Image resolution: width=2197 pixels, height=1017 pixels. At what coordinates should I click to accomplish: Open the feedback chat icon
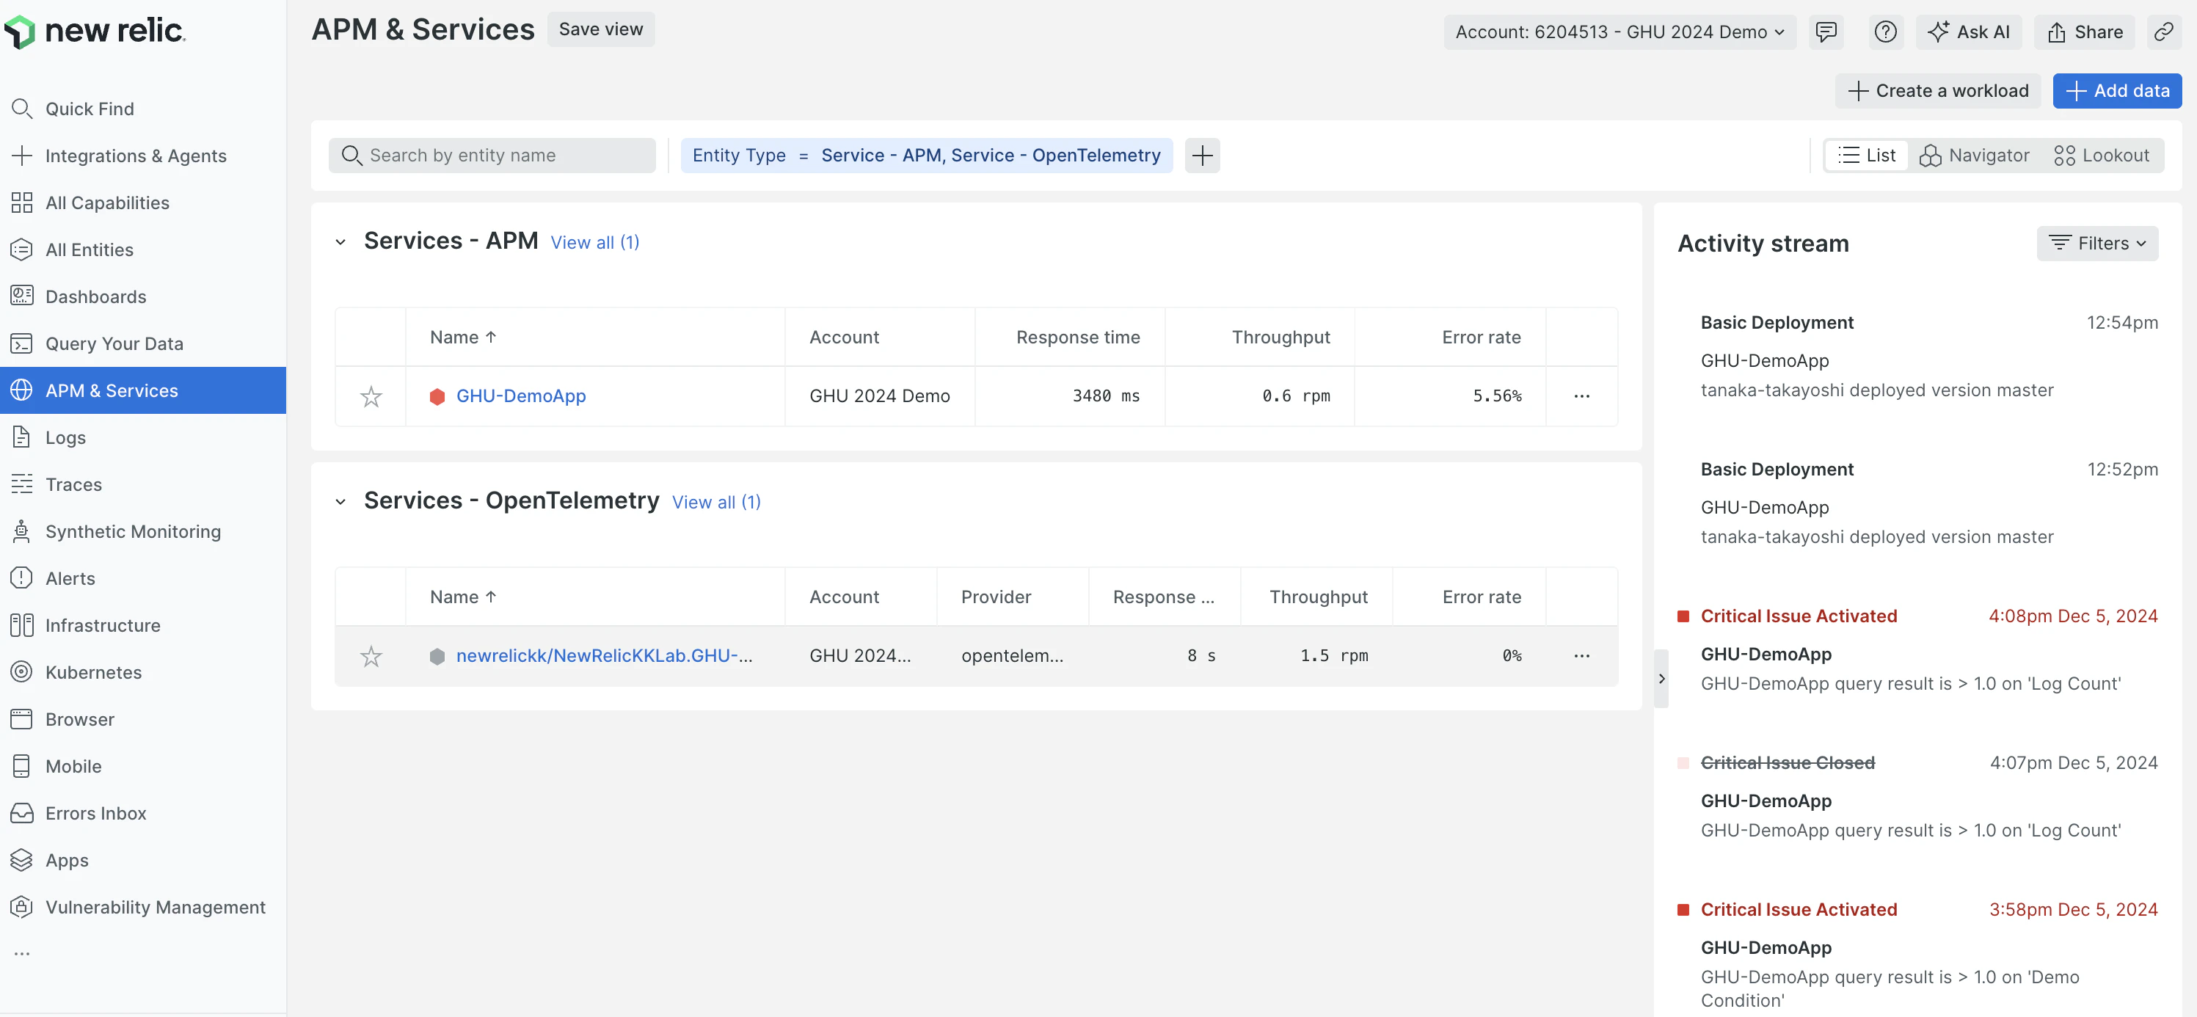(x=1826, y=32)
